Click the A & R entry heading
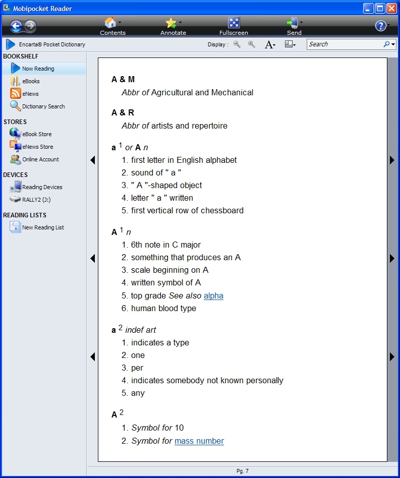The width and height of the screenshot is (400, 478). tap(123, 112)
